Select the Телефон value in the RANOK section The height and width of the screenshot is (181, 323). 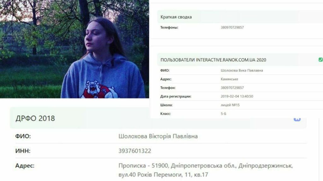click(232, 88)
